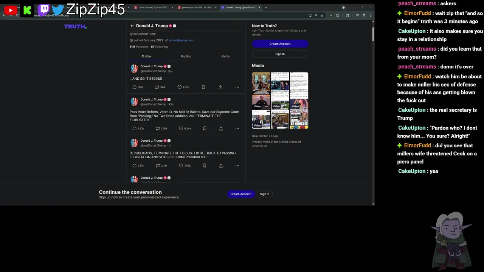Click the green Kick icon in the overlay

[x=27, y=11]
